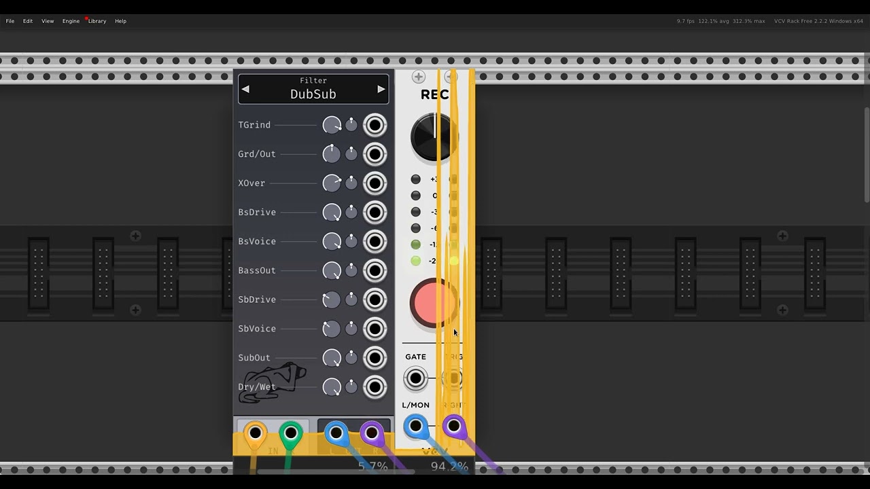Image resolution: width=870 pixels, height=489 pixels.
Task: Open the Edit menu
Action: (x=28, y=21)
